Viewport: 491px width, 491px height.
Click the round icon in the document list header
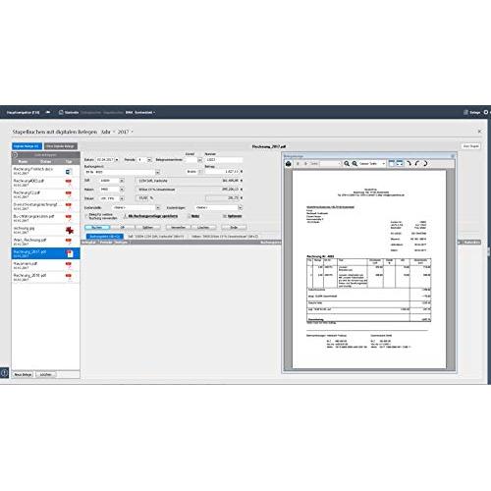15,154
